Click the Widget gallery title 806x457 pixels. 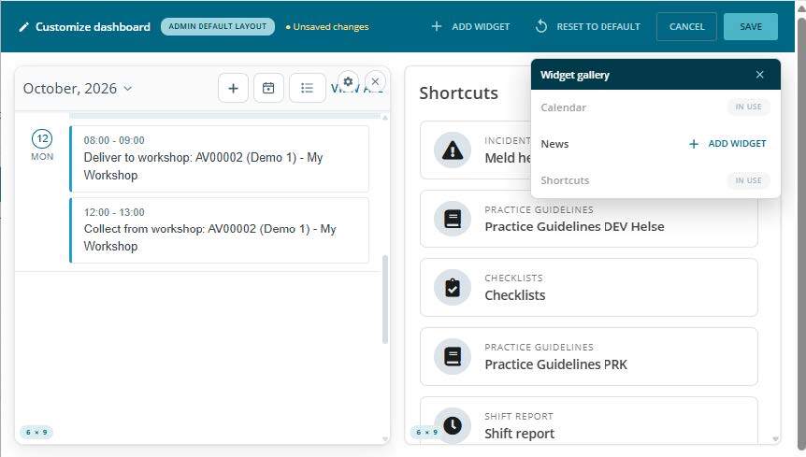[575, 75]
